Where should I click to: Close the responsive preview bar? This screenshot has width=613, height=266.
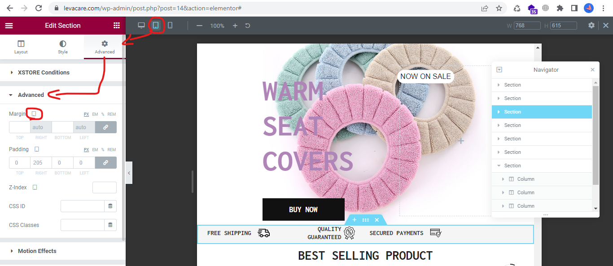coord(606,26)
